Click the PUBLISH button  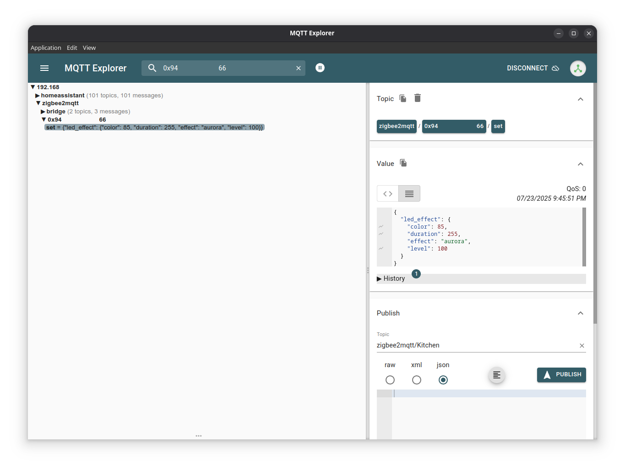pos(561,374)
